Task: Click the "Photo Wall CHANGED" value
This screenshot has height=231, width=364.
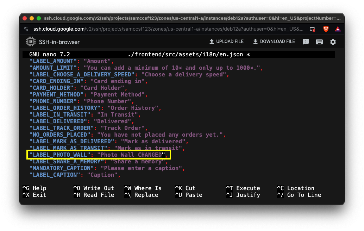Action: (131, 155)
